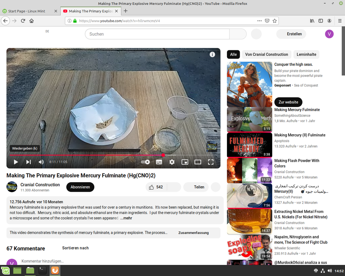Open player settings gear
345x276 pixels.
(x=172, y=162)
